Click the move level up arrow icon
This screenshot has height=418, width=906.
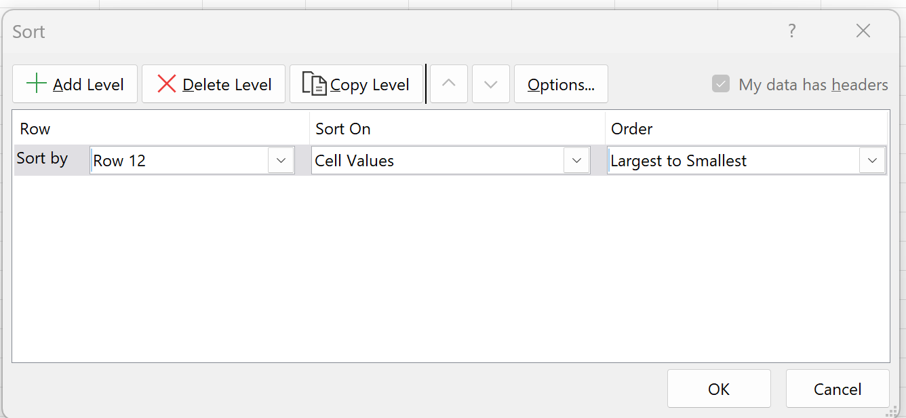pyautogui.click(x=448, y=83)
